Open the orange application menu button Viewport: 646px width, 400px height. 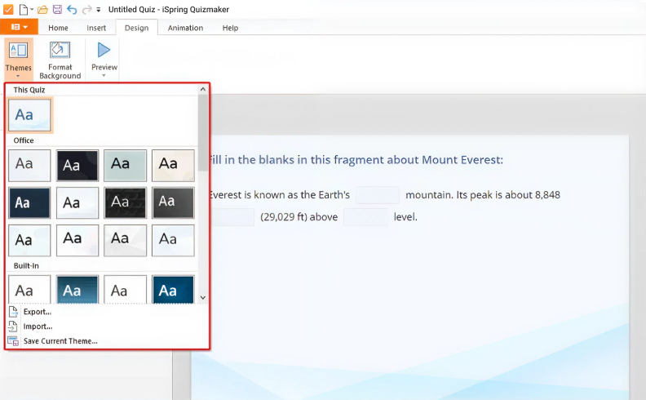pyautogui.click(x=19, y=27)
